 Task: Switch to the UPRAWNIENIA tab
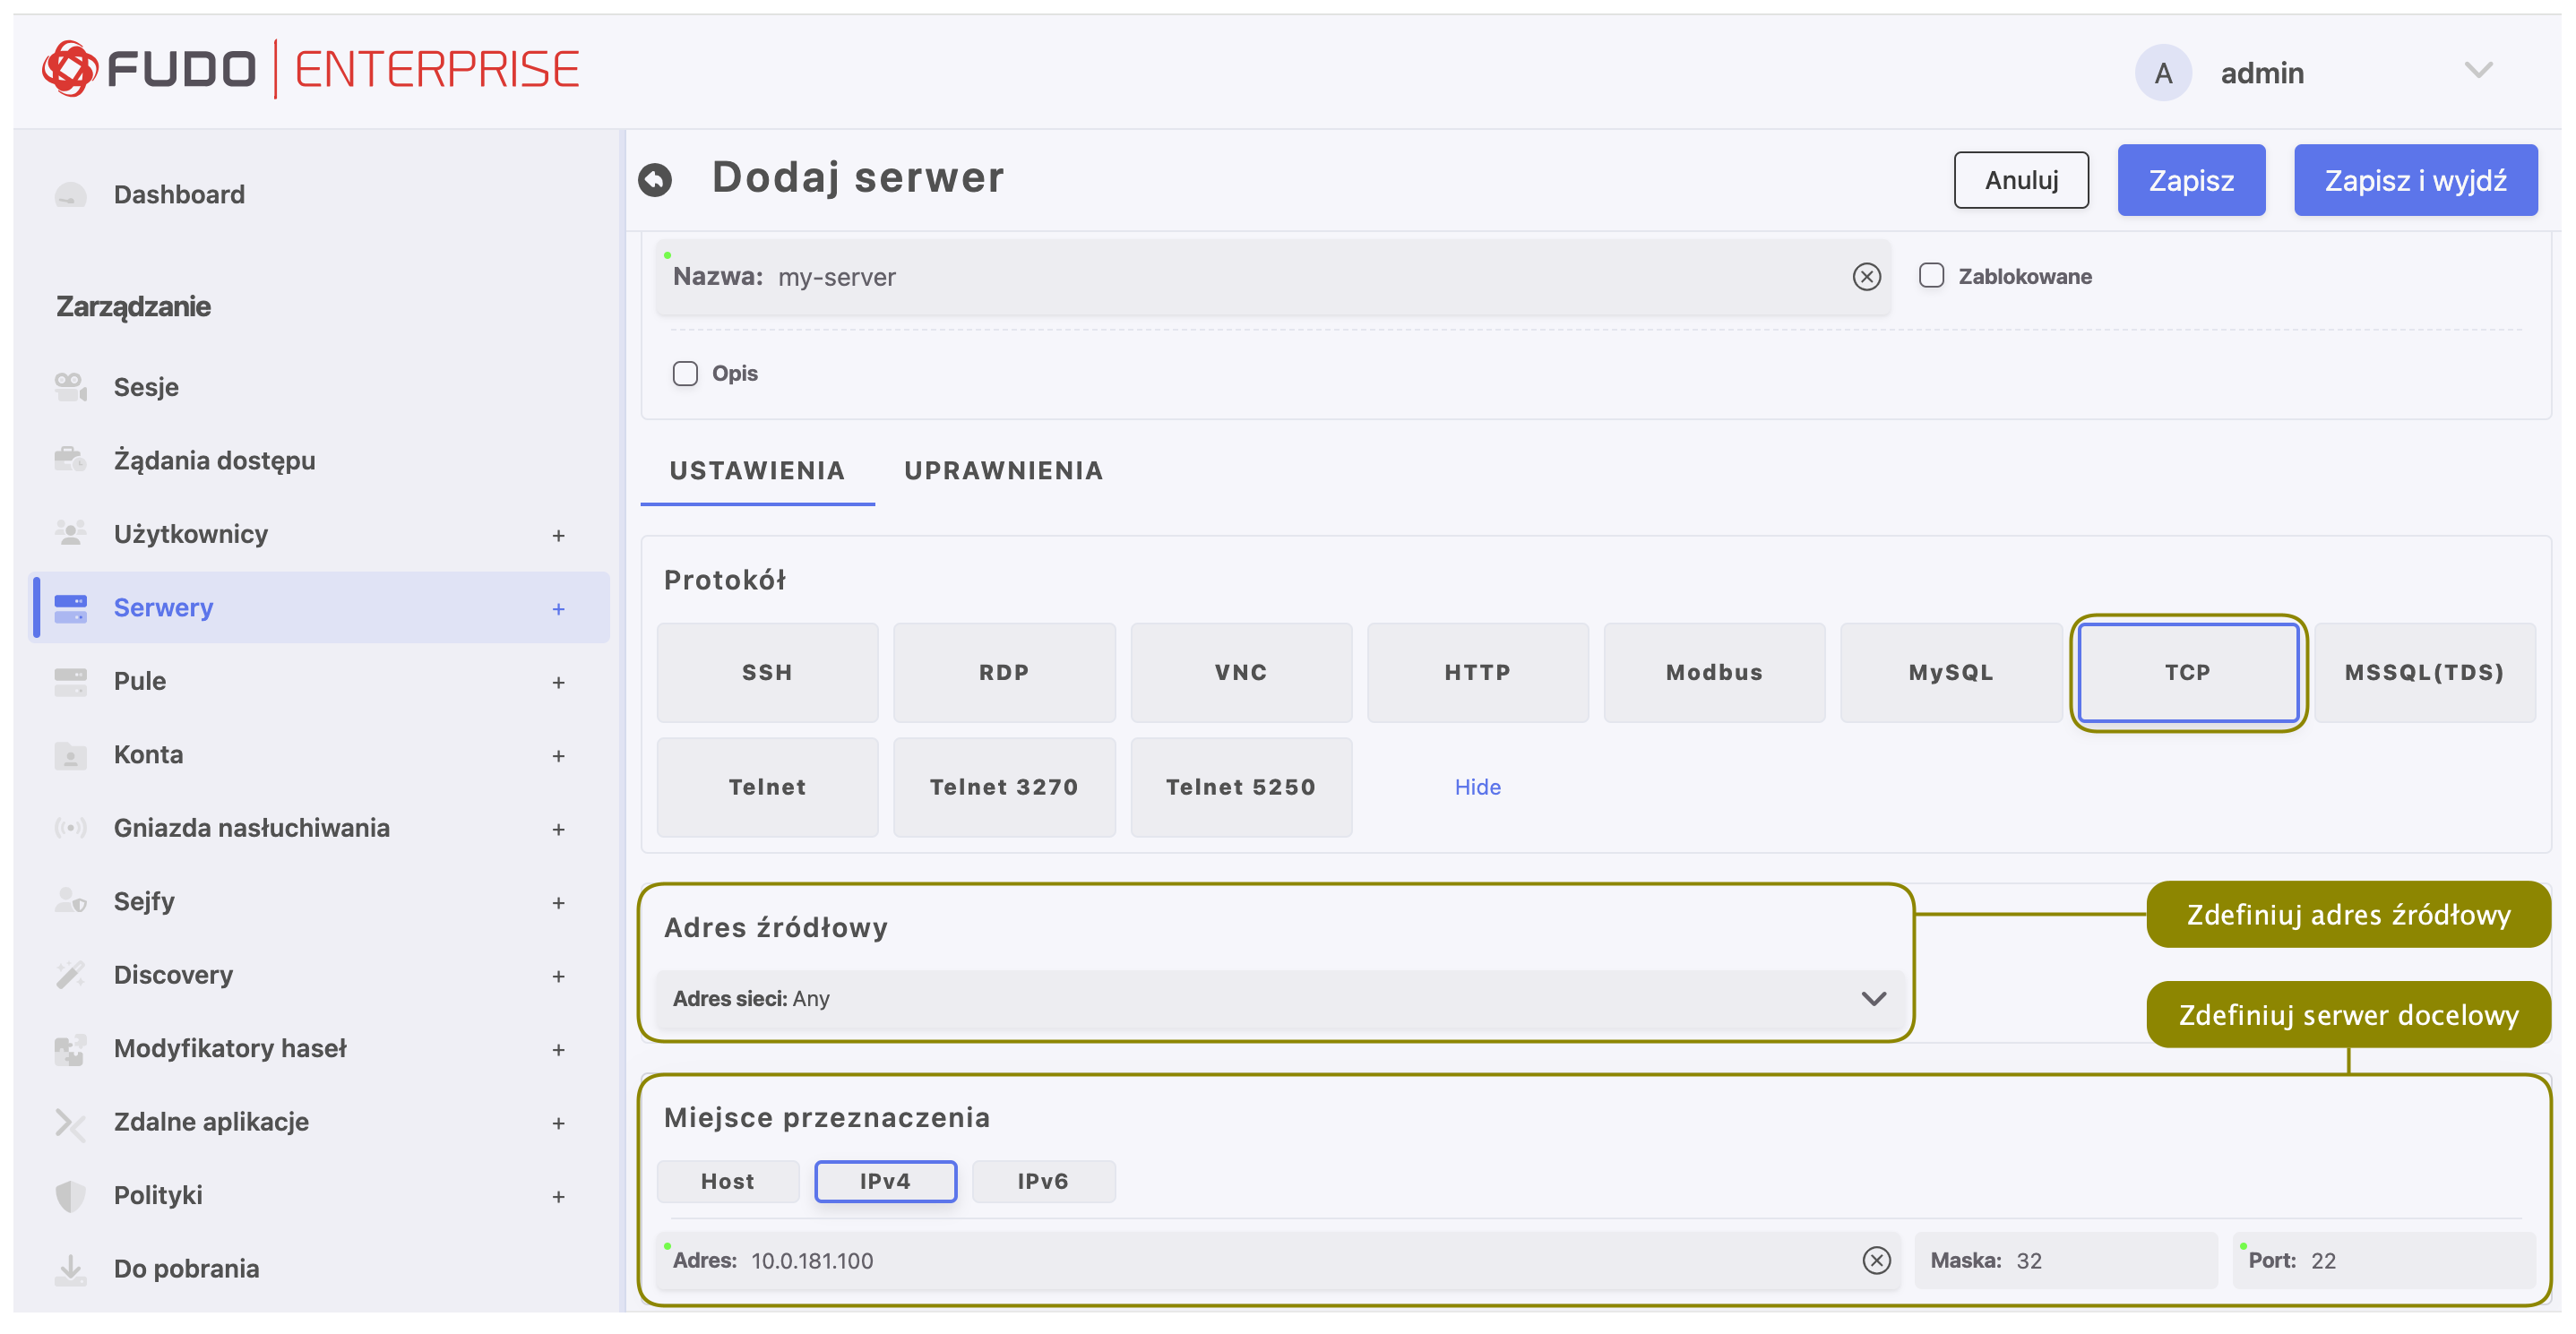[1003, 471]
